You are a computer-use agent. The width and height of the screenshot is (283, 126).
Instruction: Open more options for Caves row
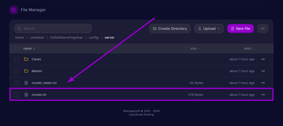263,59
